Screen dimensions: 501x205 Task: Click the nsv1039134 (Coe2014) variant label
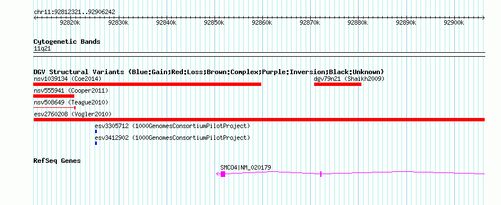[68, 79]
